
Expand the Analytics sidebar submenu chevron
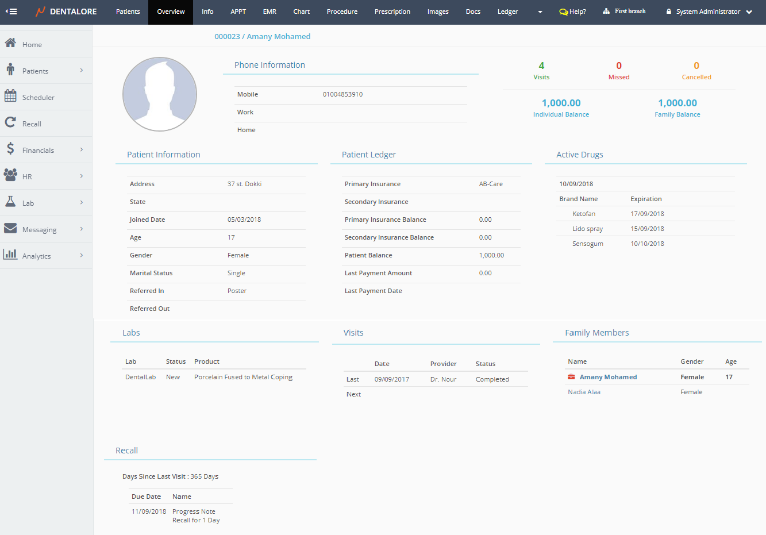click(82, 255)
